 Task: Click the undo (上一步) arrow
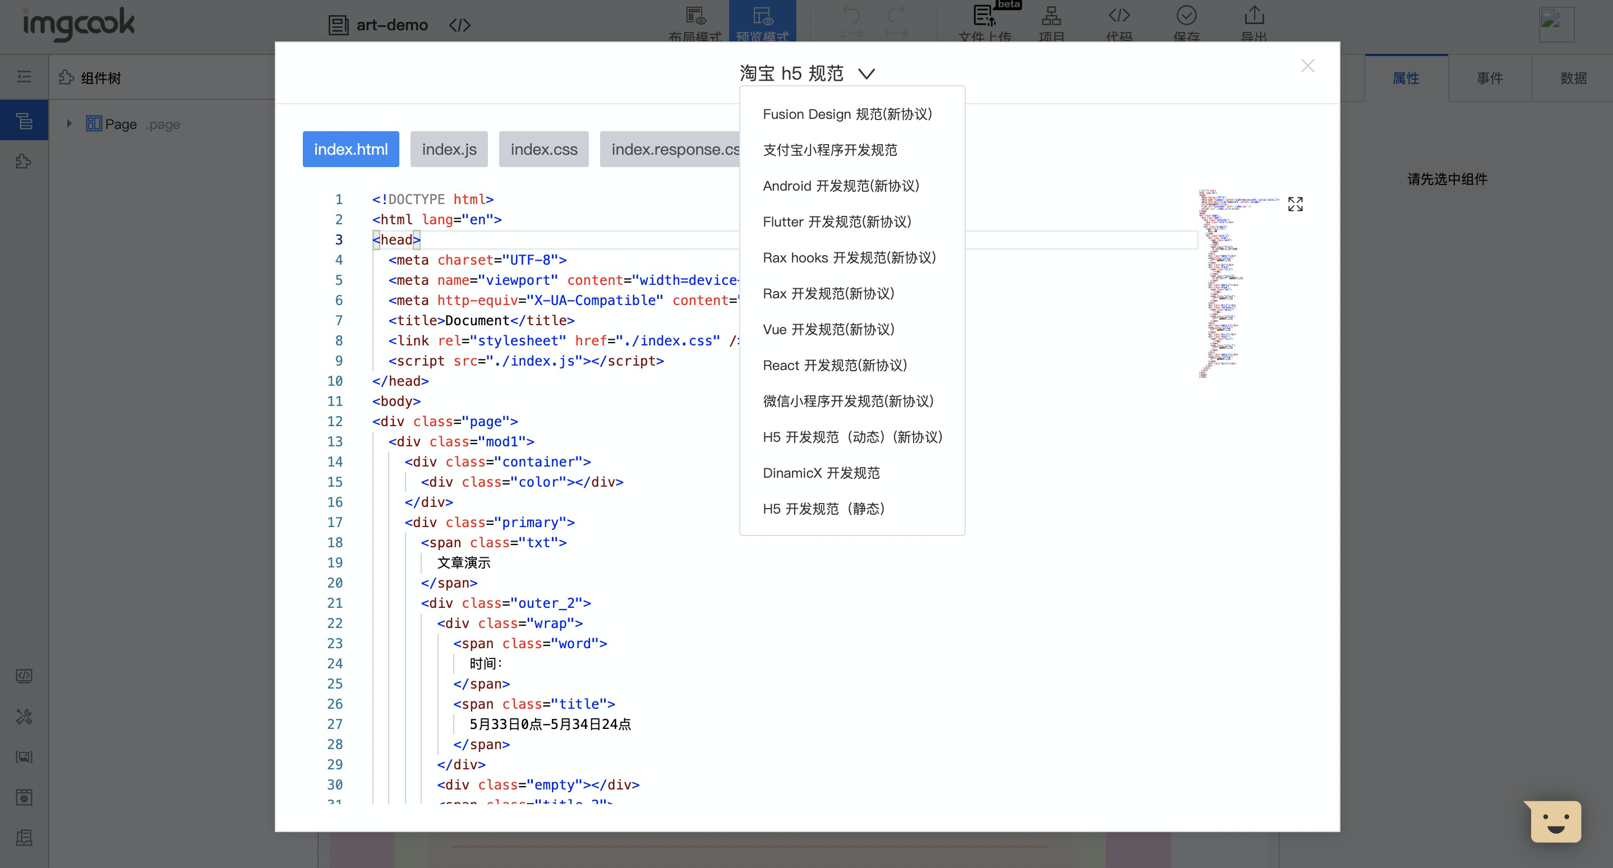[x=851, y=21]
